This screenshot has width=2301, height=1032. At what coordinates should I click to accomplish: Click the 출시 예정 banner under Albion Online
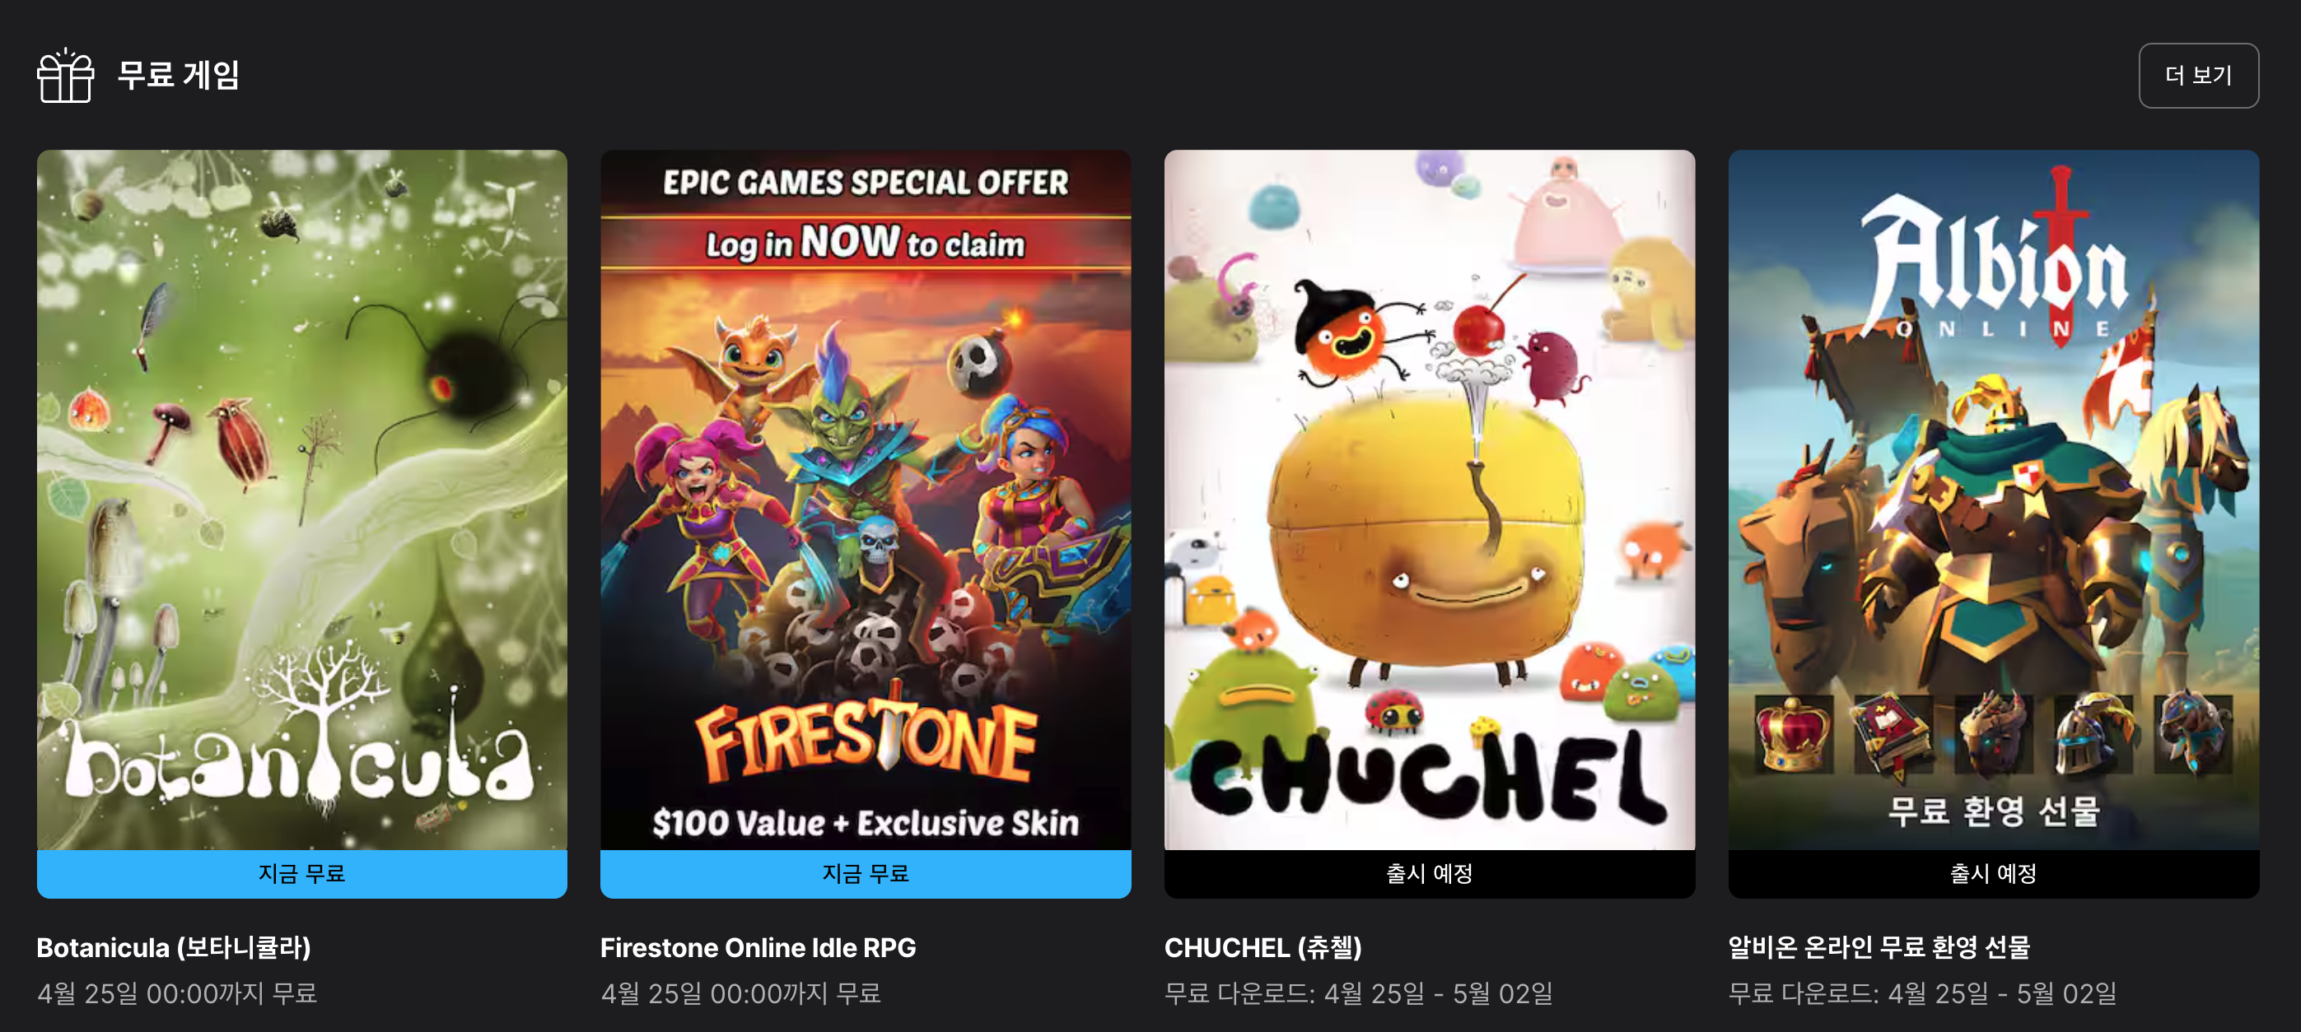click(x=1994, y=874)
